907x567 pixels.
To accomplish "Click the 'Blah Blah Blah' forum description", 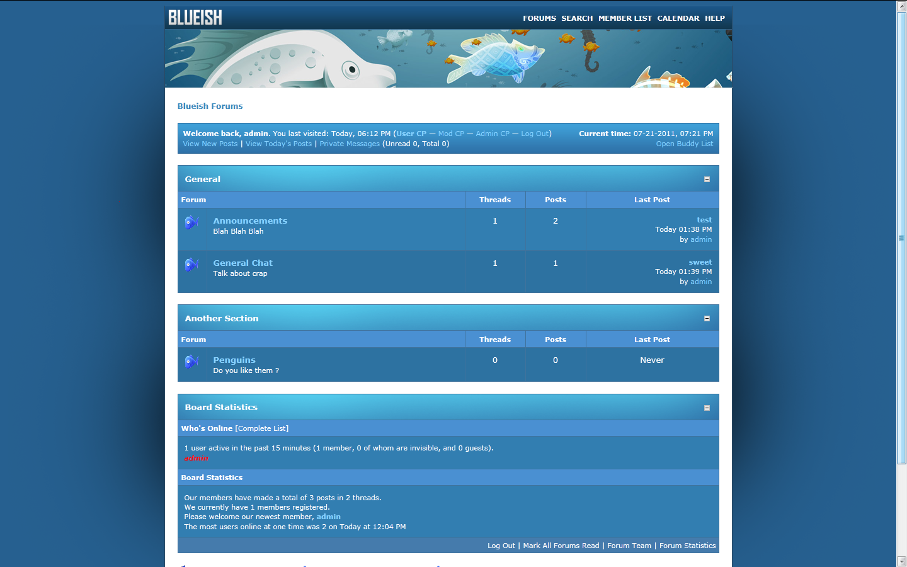I will [x=238, y=231].
